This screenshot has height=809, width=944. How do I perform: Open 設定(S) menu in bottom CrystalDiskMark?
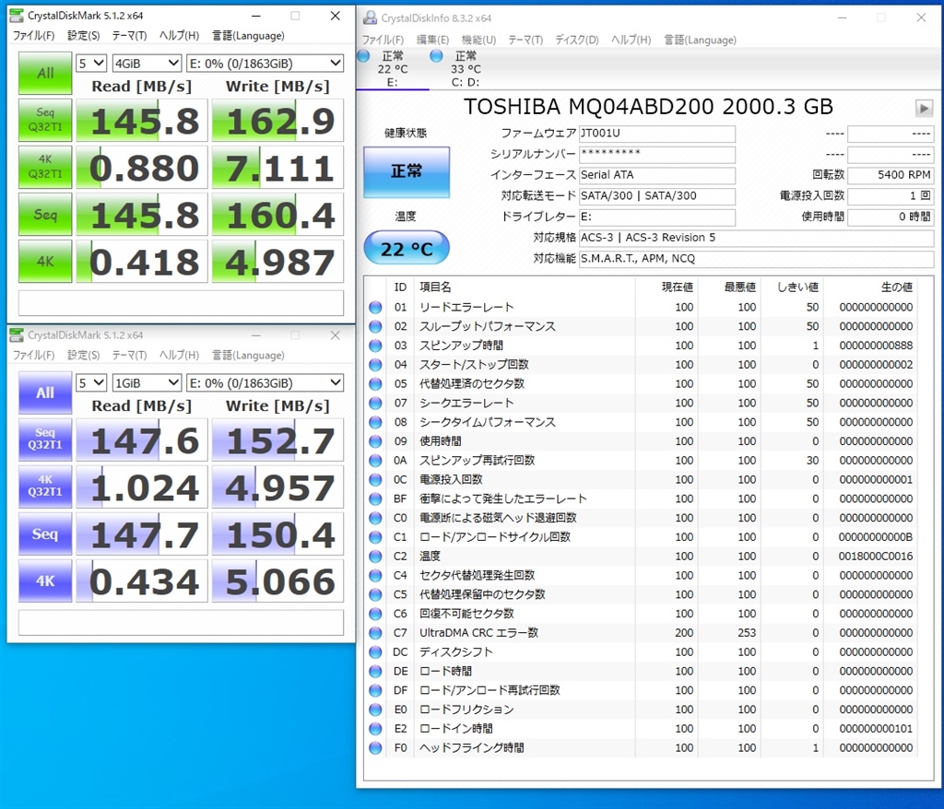84,355
